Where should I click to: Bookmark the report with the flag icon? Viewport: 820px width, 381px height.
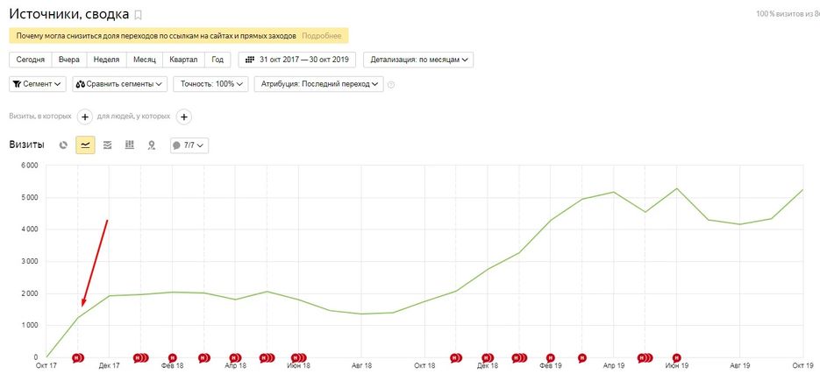pos(138,15)
